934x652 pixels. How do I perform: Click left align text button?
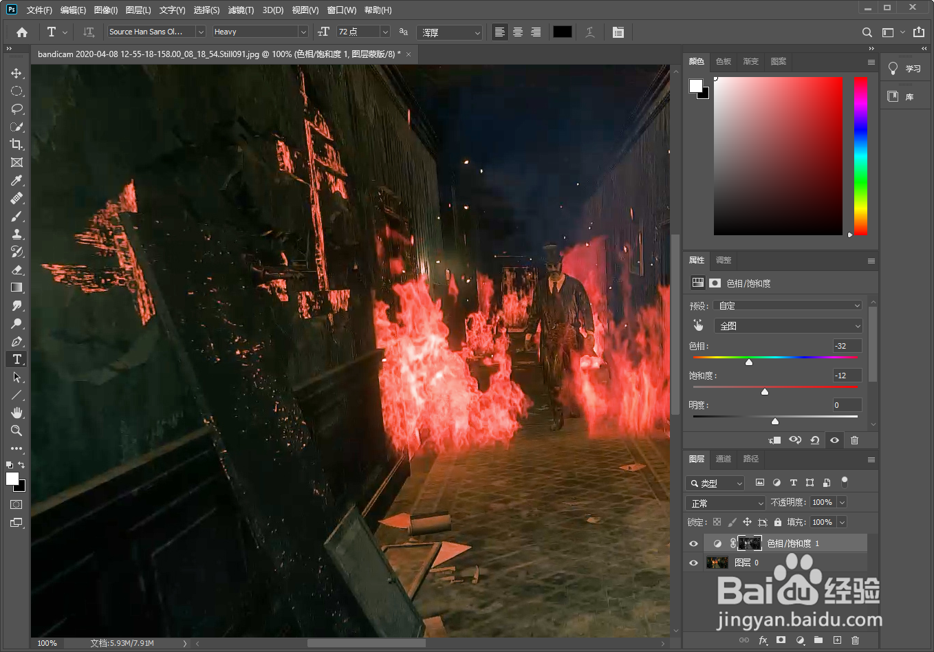coord(500,32)
